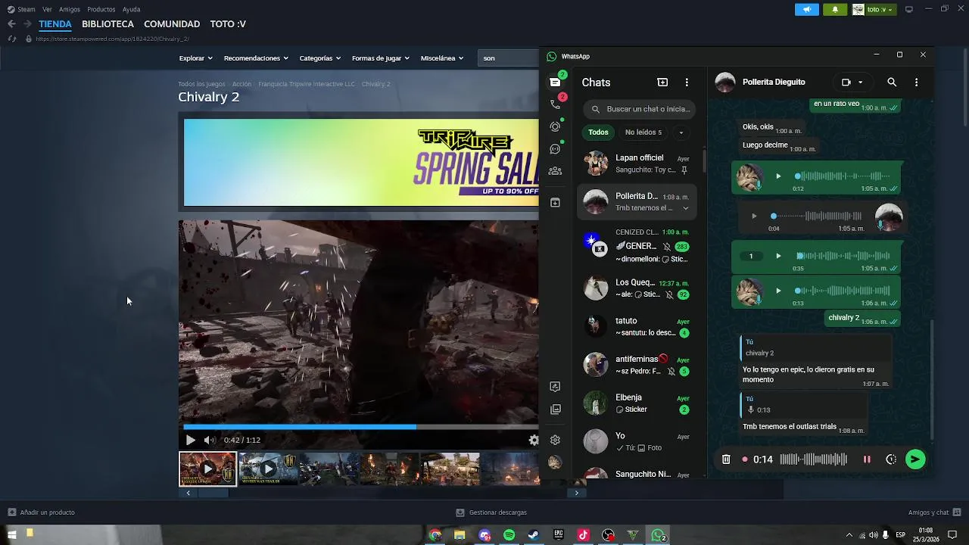
Task: Open Spotify from the Windows taskbar
Action: 509,535
